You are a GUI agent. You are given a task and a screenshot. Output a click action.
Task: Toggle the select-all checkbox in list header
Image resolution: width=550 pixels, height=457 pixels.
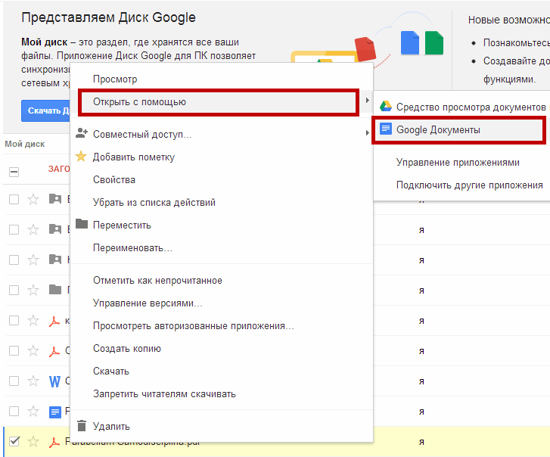[x=14, y=172]
